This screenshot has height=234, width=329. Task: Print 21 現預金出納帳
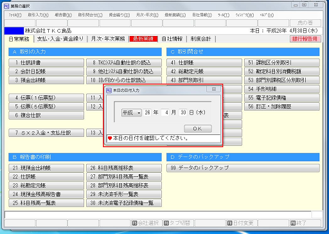click(46, 168)
